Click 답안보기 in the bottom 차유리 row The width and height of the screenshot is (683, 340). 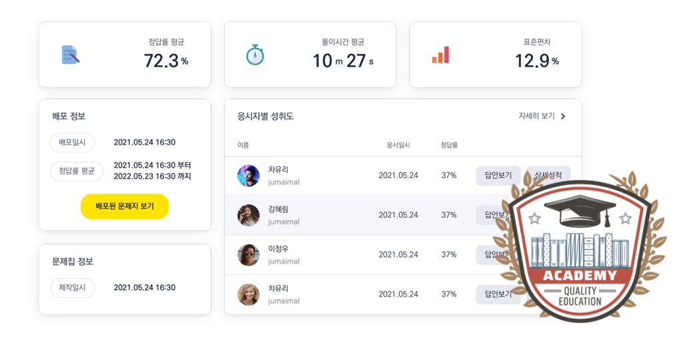(x=498, y=294)
